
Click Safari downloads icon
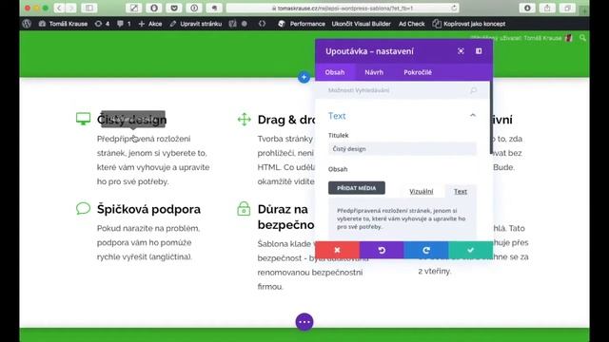tap(527, 8)
